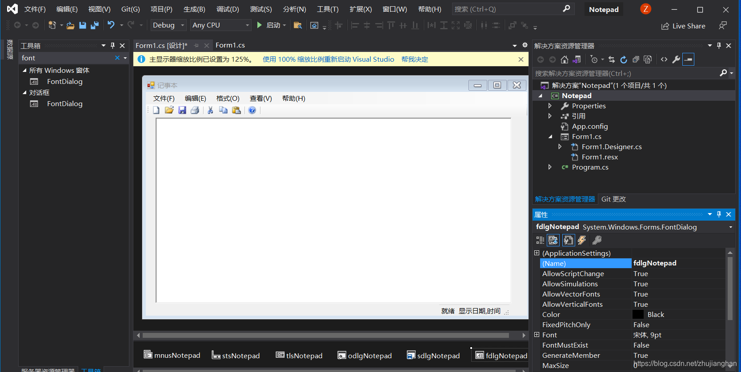Viewport: 741px width, 372px height.
Task: Click the Cut scissors icon on form toolstrip
Action: coord(210,110)
